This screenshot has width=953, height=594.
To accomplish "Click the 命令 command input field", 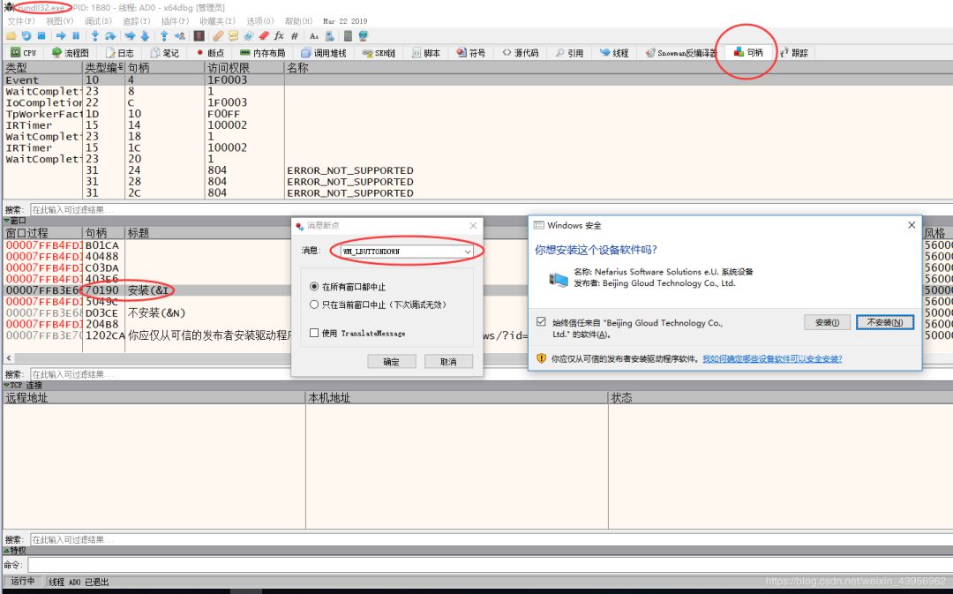I will pos(490,565).
